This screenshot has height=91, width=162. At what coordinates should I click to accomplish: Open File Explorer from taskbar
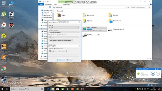point(53,89)
